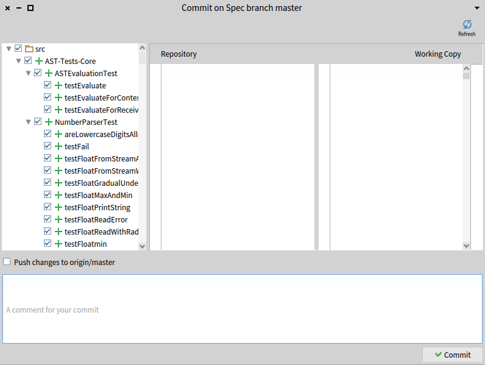Click the tree list scroll down arrow
This screenshot has height=365, width=485.
point(143,246)
